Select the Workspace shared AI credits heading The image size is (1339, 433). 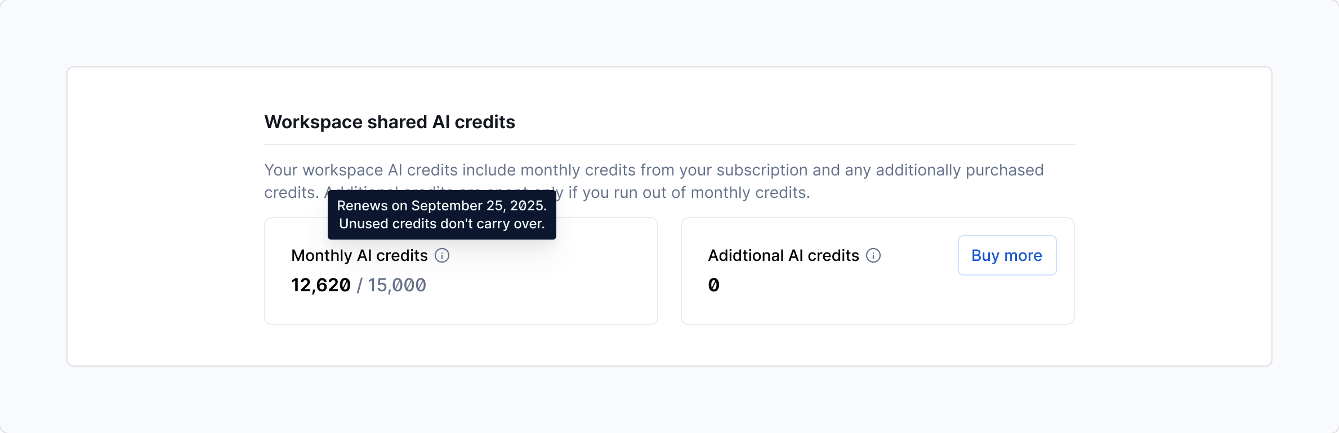(390, 122)
